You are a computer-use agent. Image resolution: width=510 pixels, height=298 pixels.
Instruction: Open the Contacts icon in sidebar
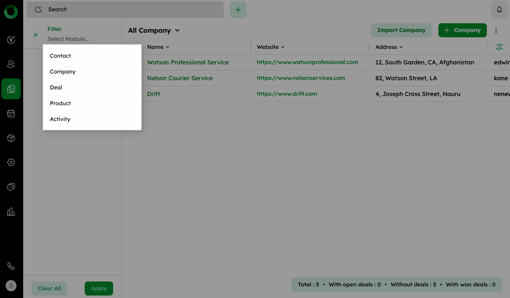11,64
